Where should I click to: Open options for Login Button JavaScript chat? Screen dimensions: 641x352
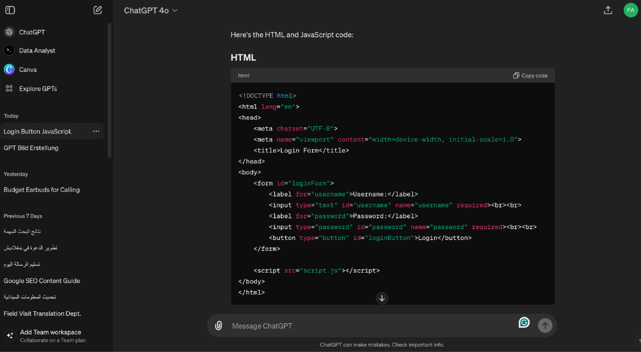tap(96, 131)
